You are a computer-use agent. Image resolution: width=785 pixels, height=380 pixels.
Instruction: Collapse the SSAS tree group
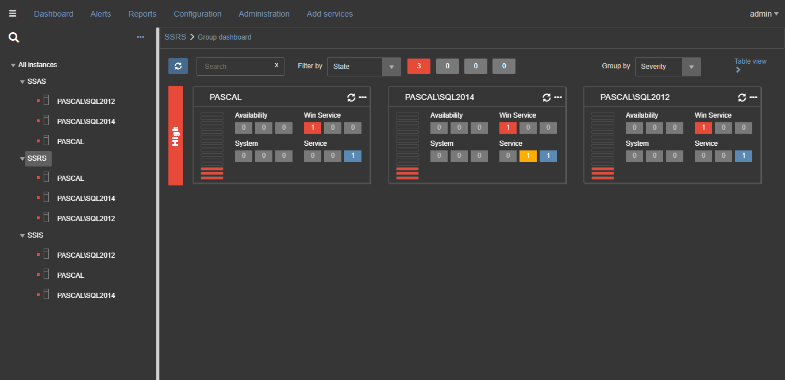coord(22,82)
